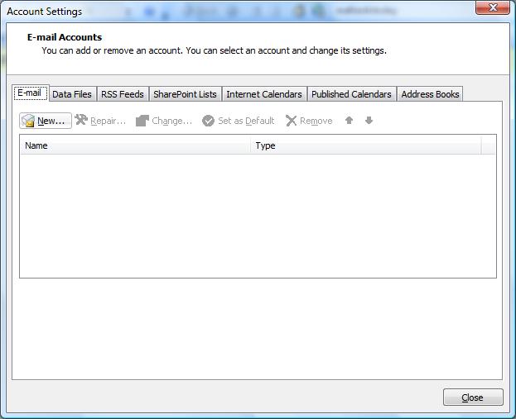The width and height of the screenshot is (516, 419).
Task: Switch to the Published Calendars tab
Action: (351, 94)
